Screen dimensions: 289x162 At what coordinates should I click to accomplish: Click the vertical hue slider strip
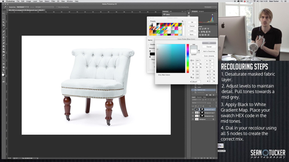click(188, 58)
